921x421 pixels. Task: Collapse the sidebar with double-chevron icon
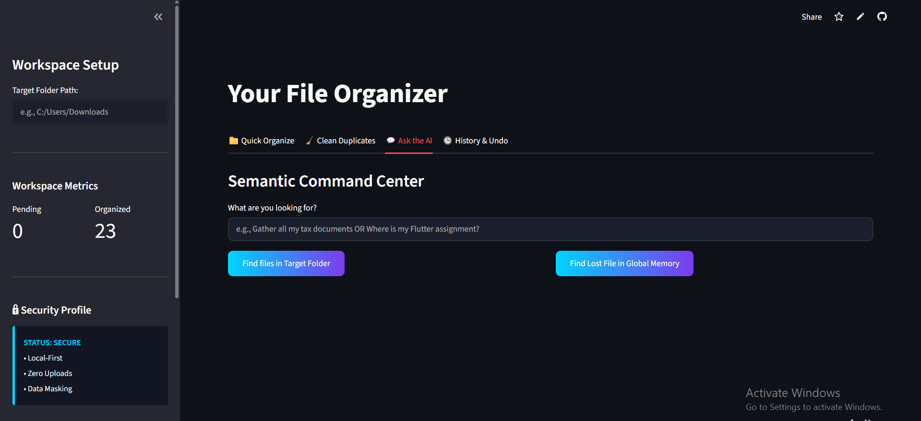point(158,17)
